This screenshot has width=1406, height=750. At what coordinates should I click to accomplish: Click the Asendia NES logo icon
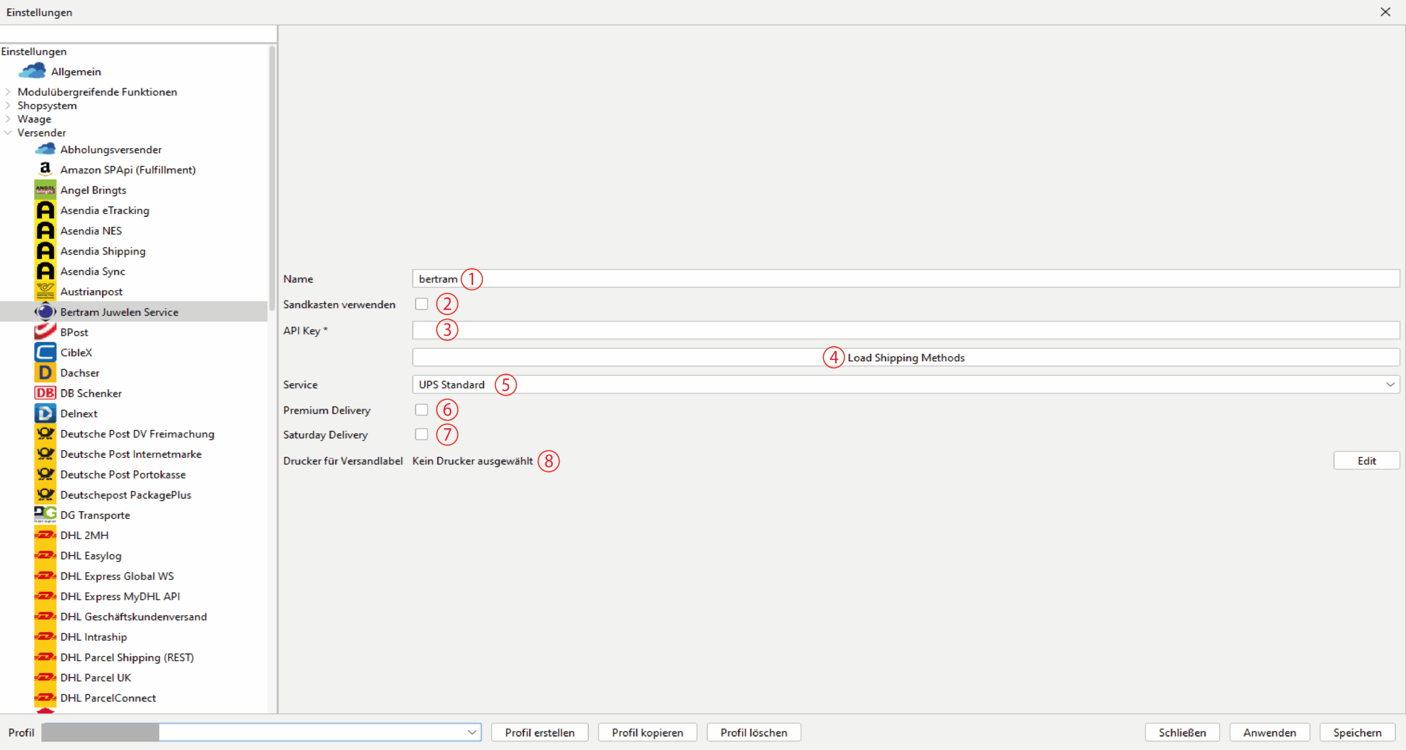click(45, 231)
